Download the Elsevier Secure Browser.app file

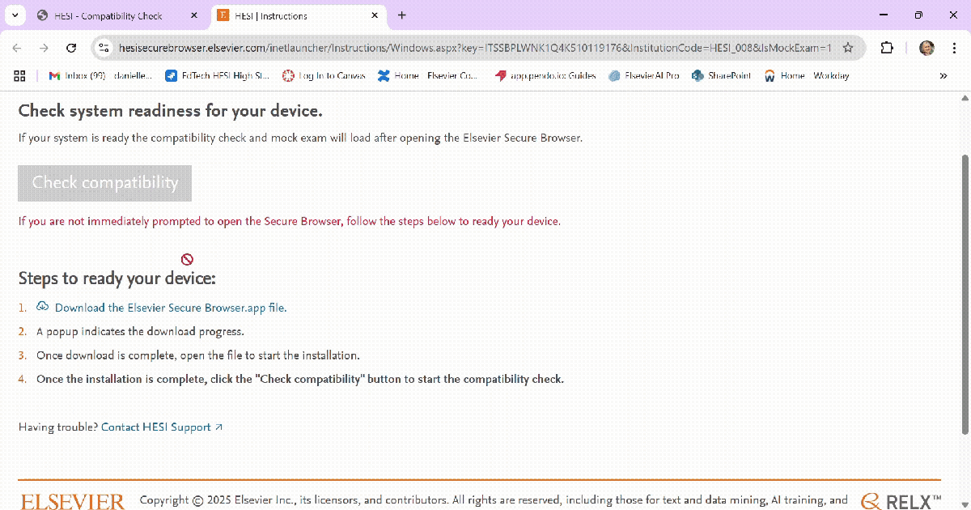[x=170, y=308]
